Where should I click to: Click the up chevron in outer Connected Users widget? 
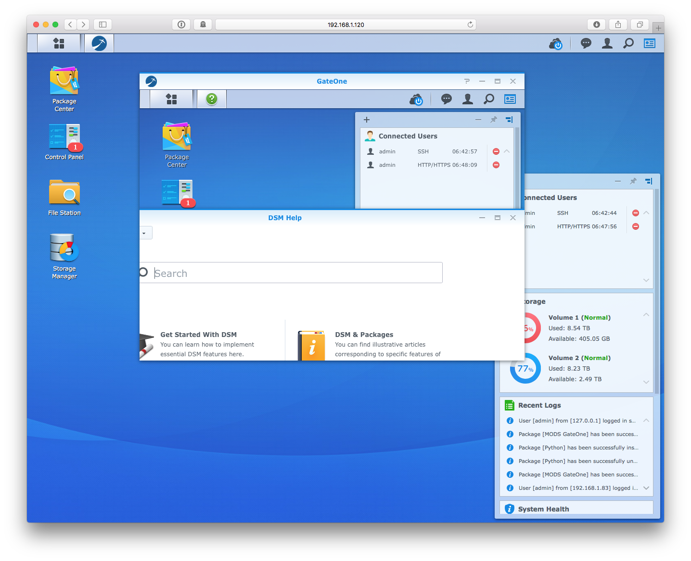(x=646, y=212)
